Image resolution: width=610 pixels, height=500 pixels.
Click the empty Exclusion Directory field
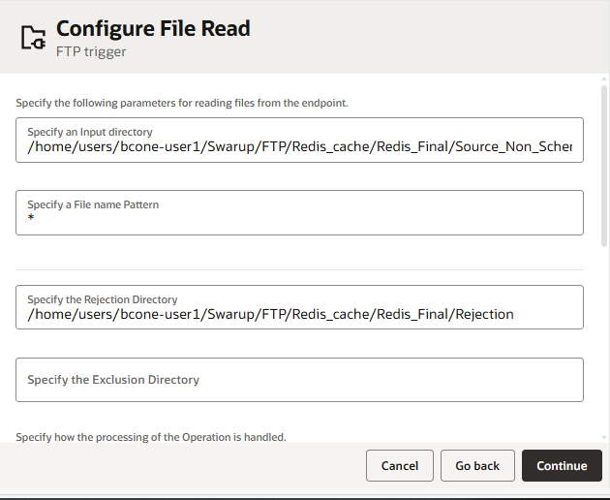click(x=300, y=380)
